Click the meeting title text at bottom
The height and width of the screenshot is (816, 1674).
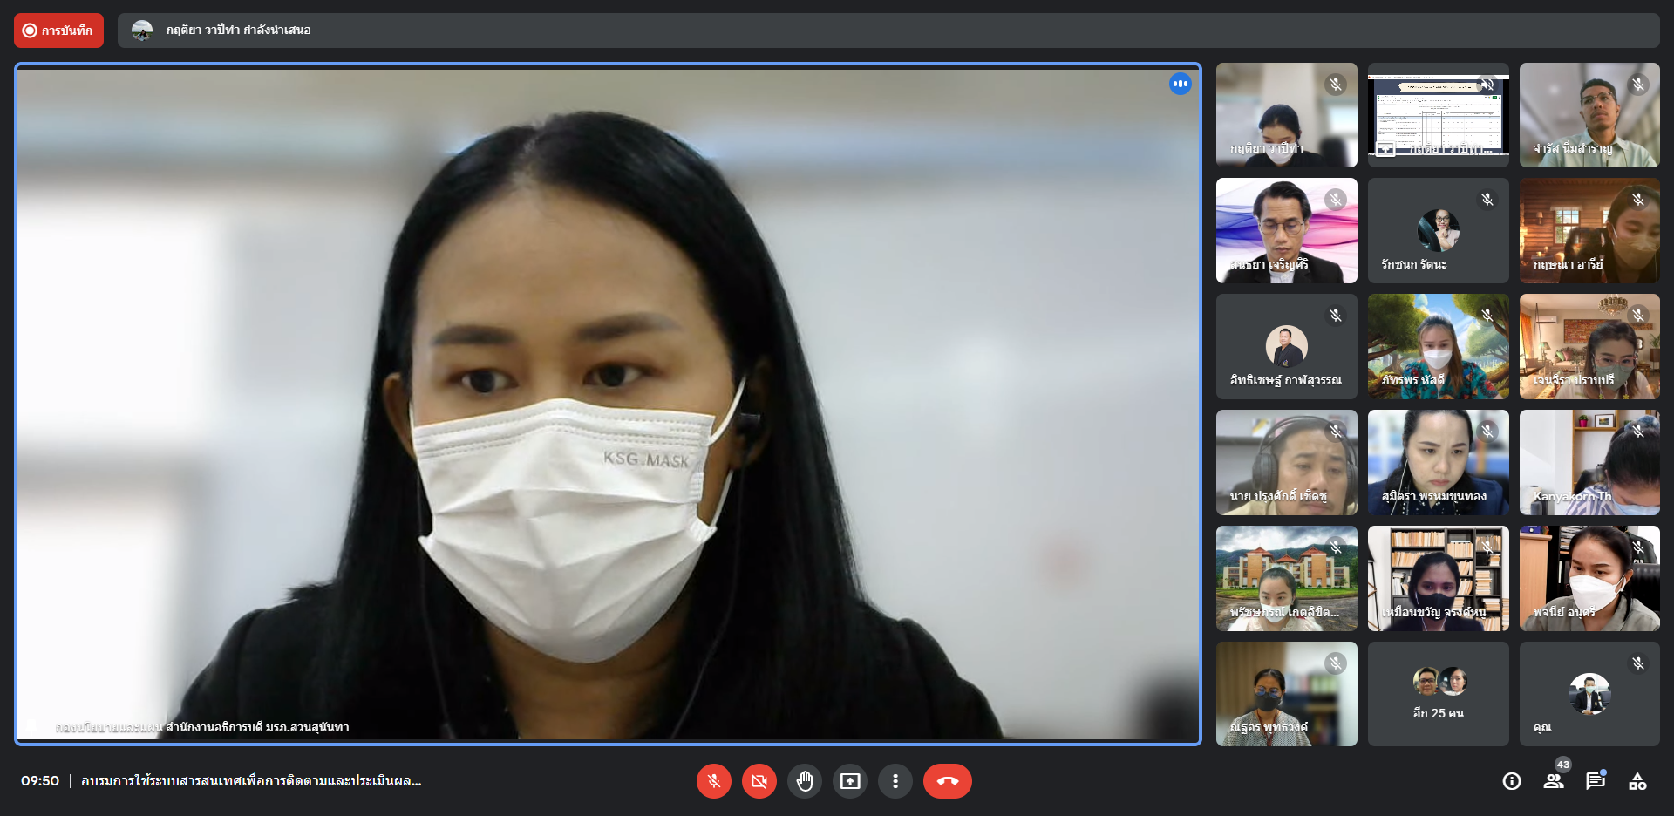point(251,781)
